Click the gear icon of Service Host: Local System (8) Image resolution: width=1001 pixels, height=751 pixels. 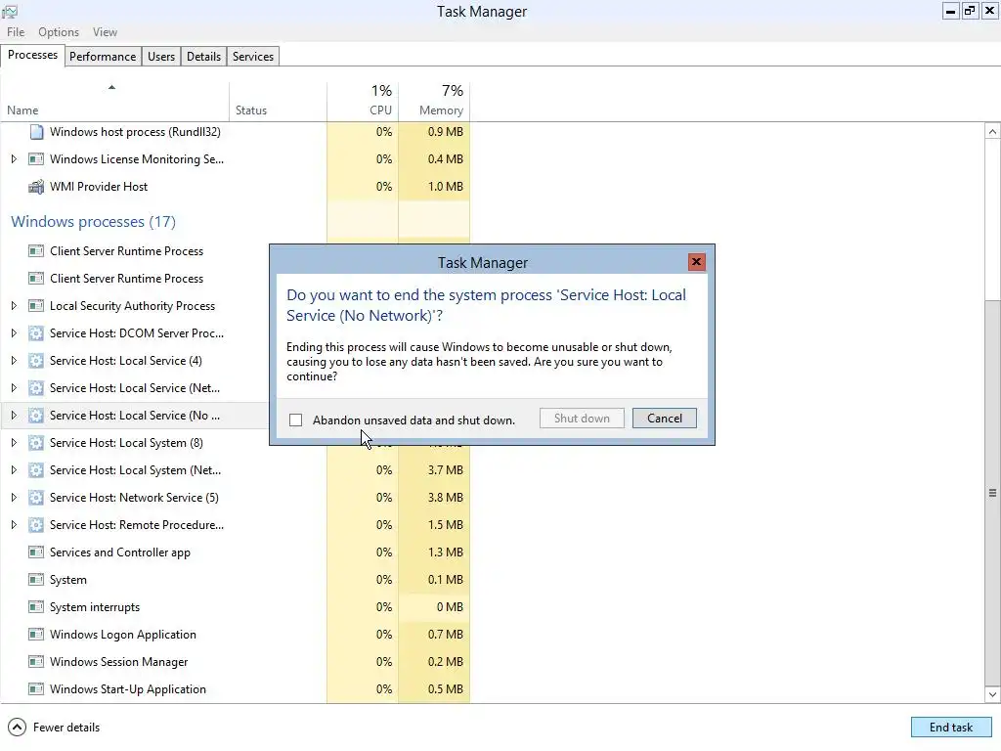coord(36,443)
